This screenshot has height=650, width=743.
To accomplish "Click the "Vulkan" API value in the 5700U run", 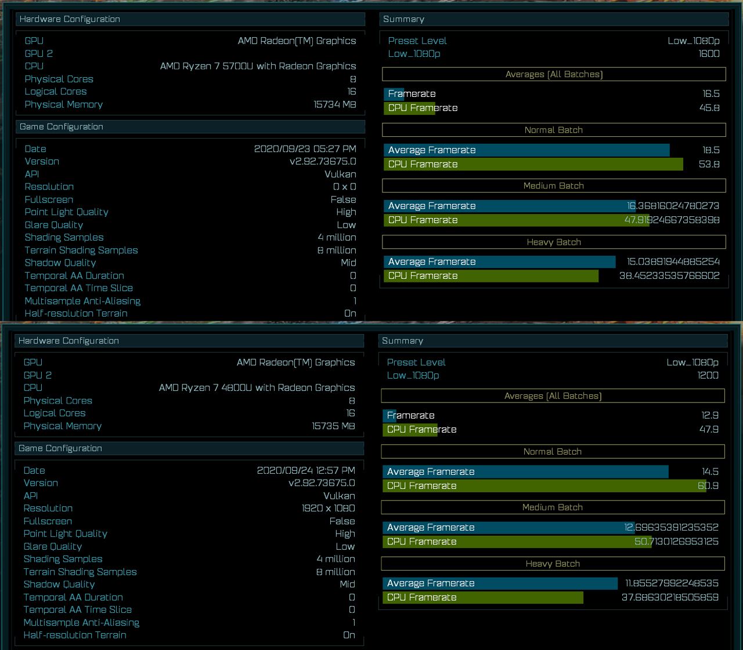I will tap(340, 174).
